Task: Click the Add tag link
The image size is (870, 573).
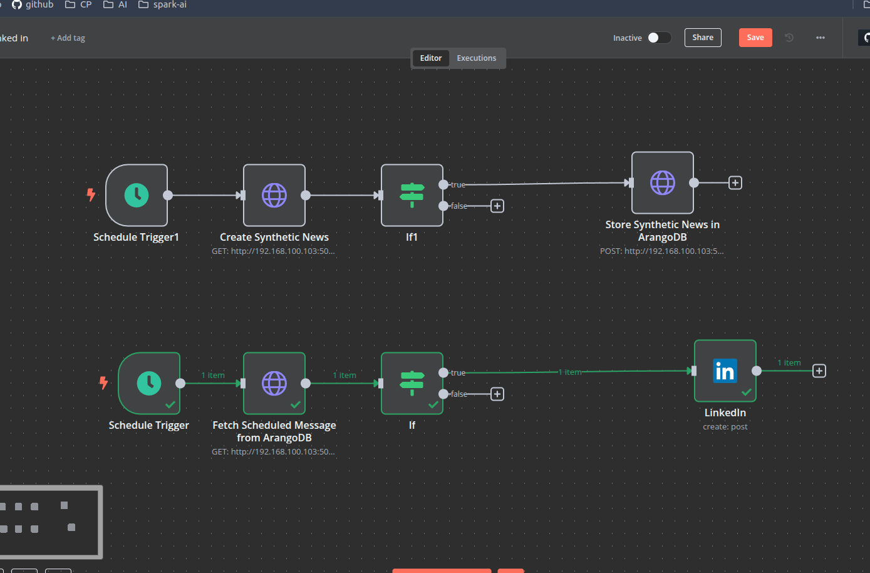Action: tap(68, 38)
